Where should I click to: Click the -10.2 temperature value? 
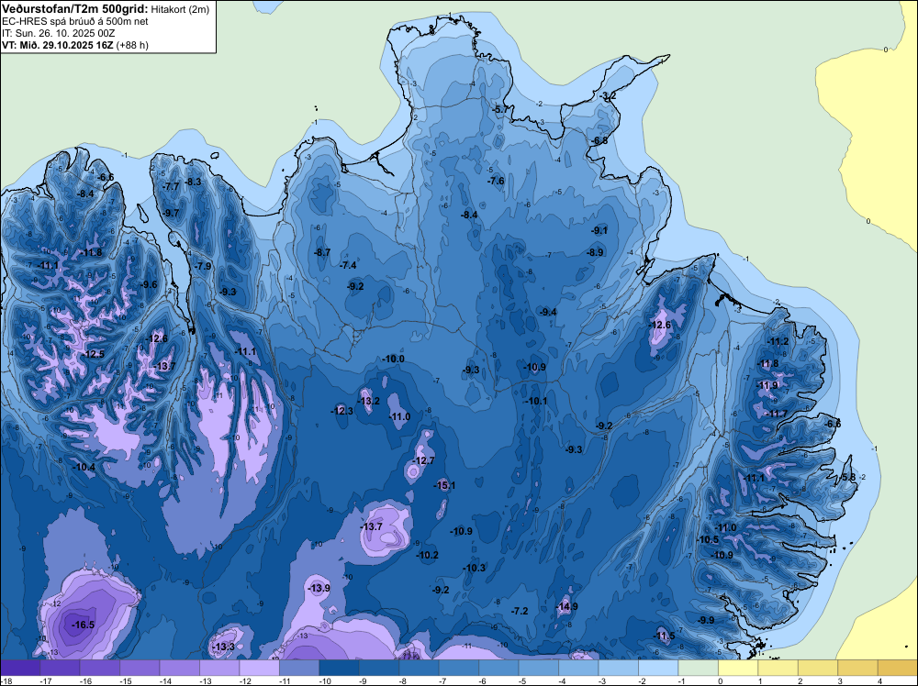tap(428, 555)
